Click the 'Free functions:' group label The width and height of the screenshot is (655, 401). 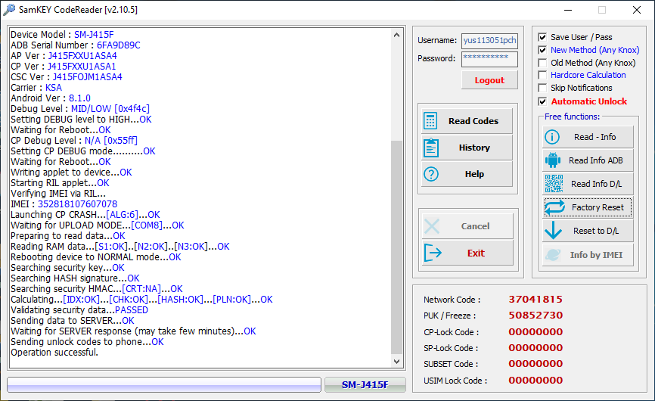pos(572,117)
